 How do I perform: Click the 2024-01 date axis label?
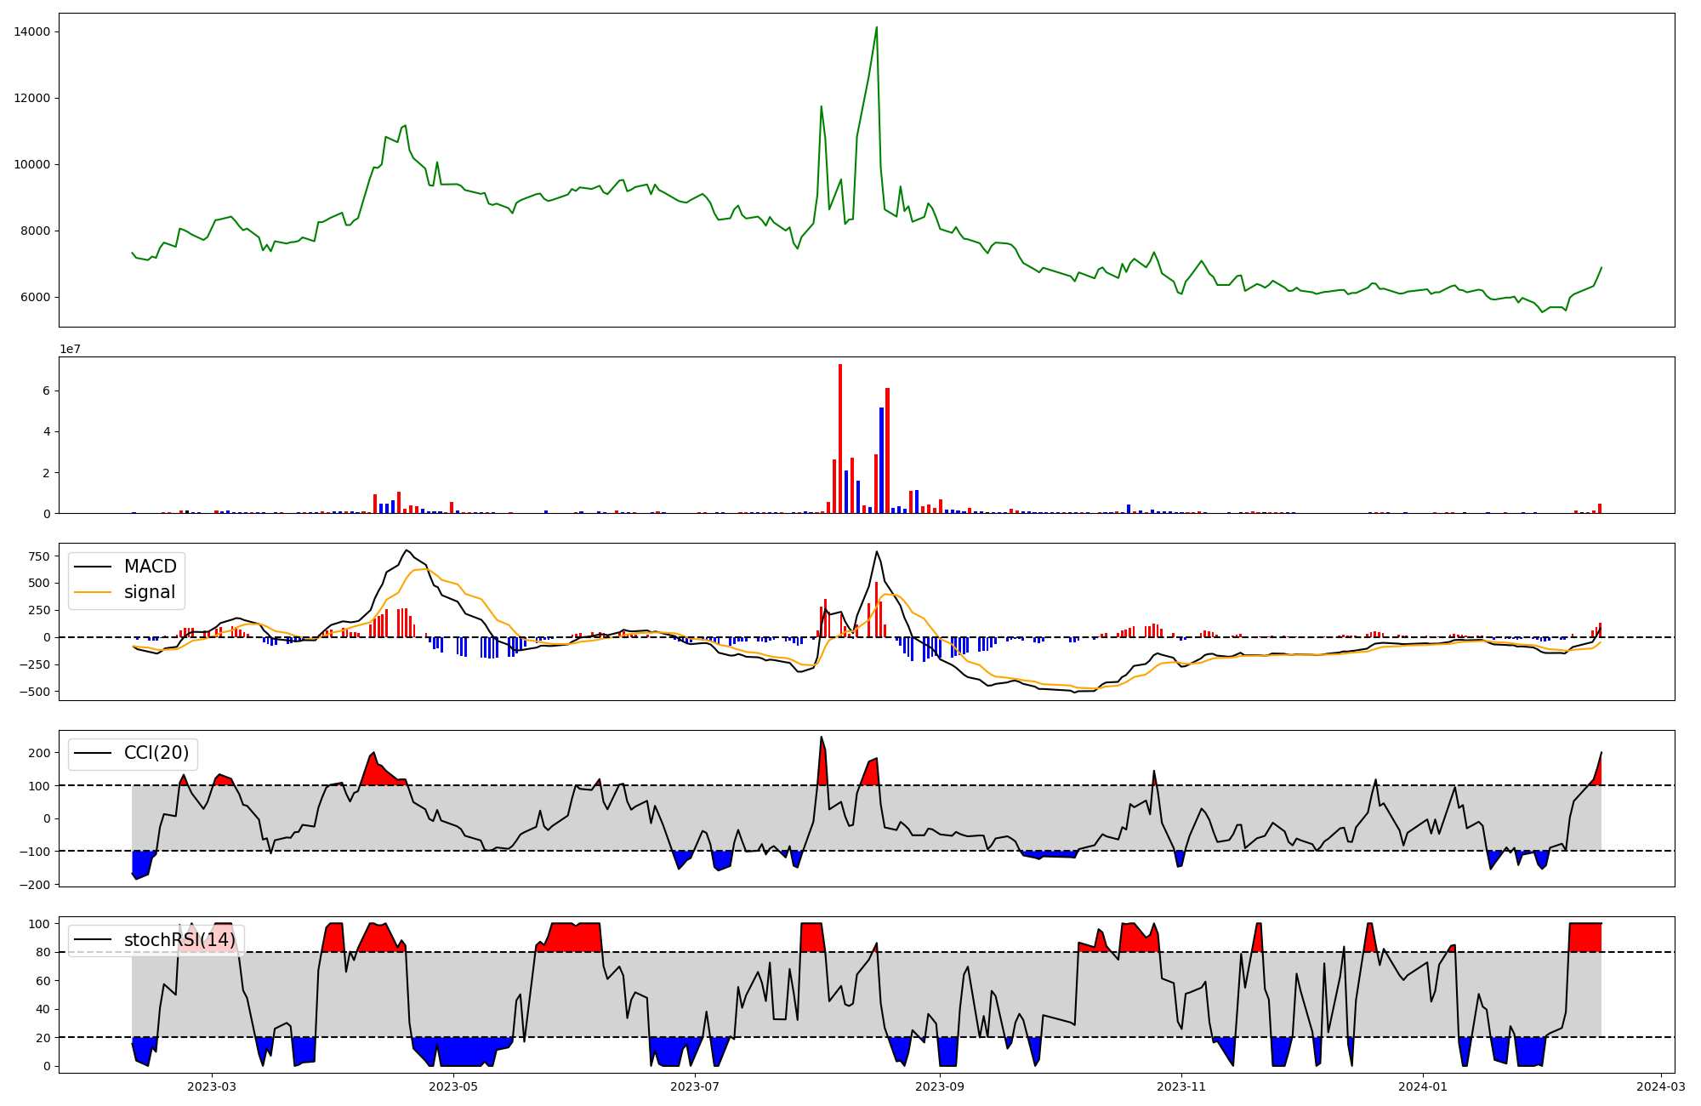[x=1423, y=1086]
